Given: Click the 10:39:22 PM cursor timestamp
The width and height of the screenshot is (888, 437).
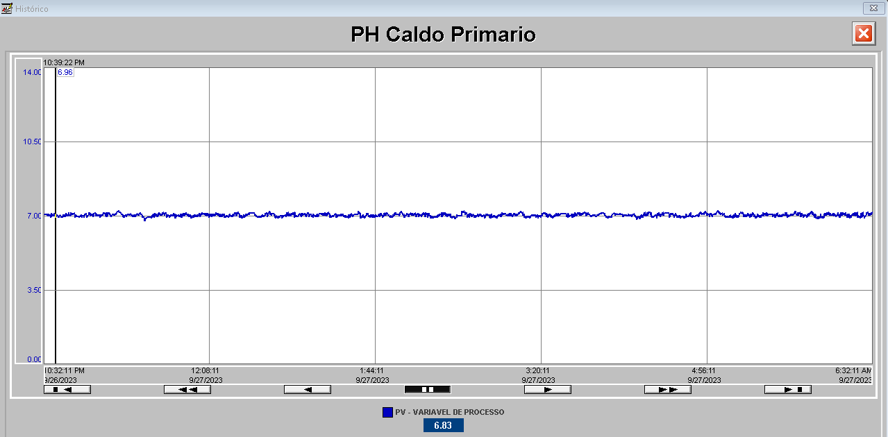Looking at the screenshot, I should 64,62.
